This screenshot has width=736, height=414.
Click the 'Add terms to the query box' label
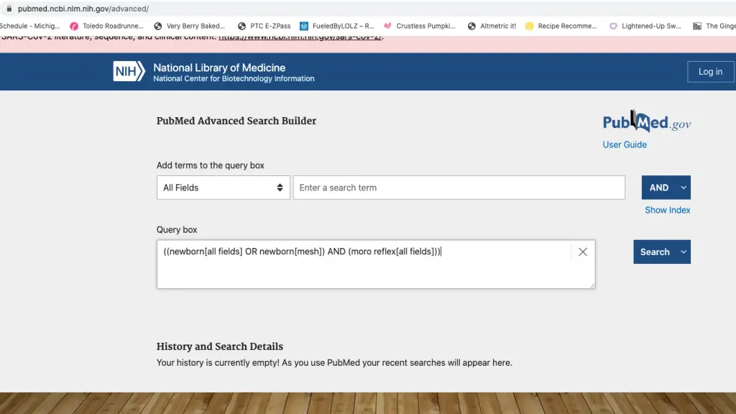211,165
